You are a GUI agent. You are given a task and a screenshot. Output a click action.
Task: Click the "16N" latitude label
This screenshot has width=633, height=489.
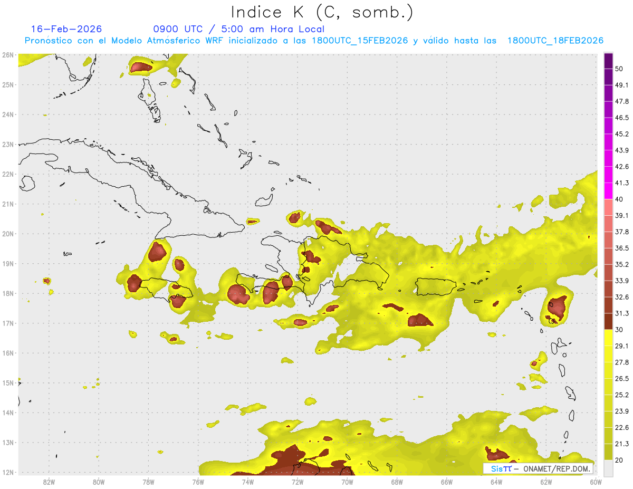click(x=7, y=353)
